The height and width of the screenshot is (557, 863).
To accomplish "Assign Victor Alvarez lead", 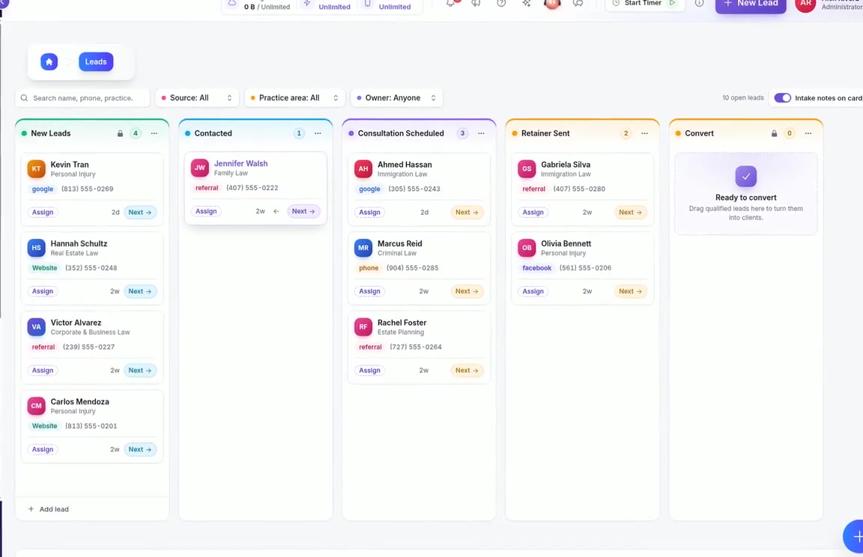I will (x=43, y=371).
